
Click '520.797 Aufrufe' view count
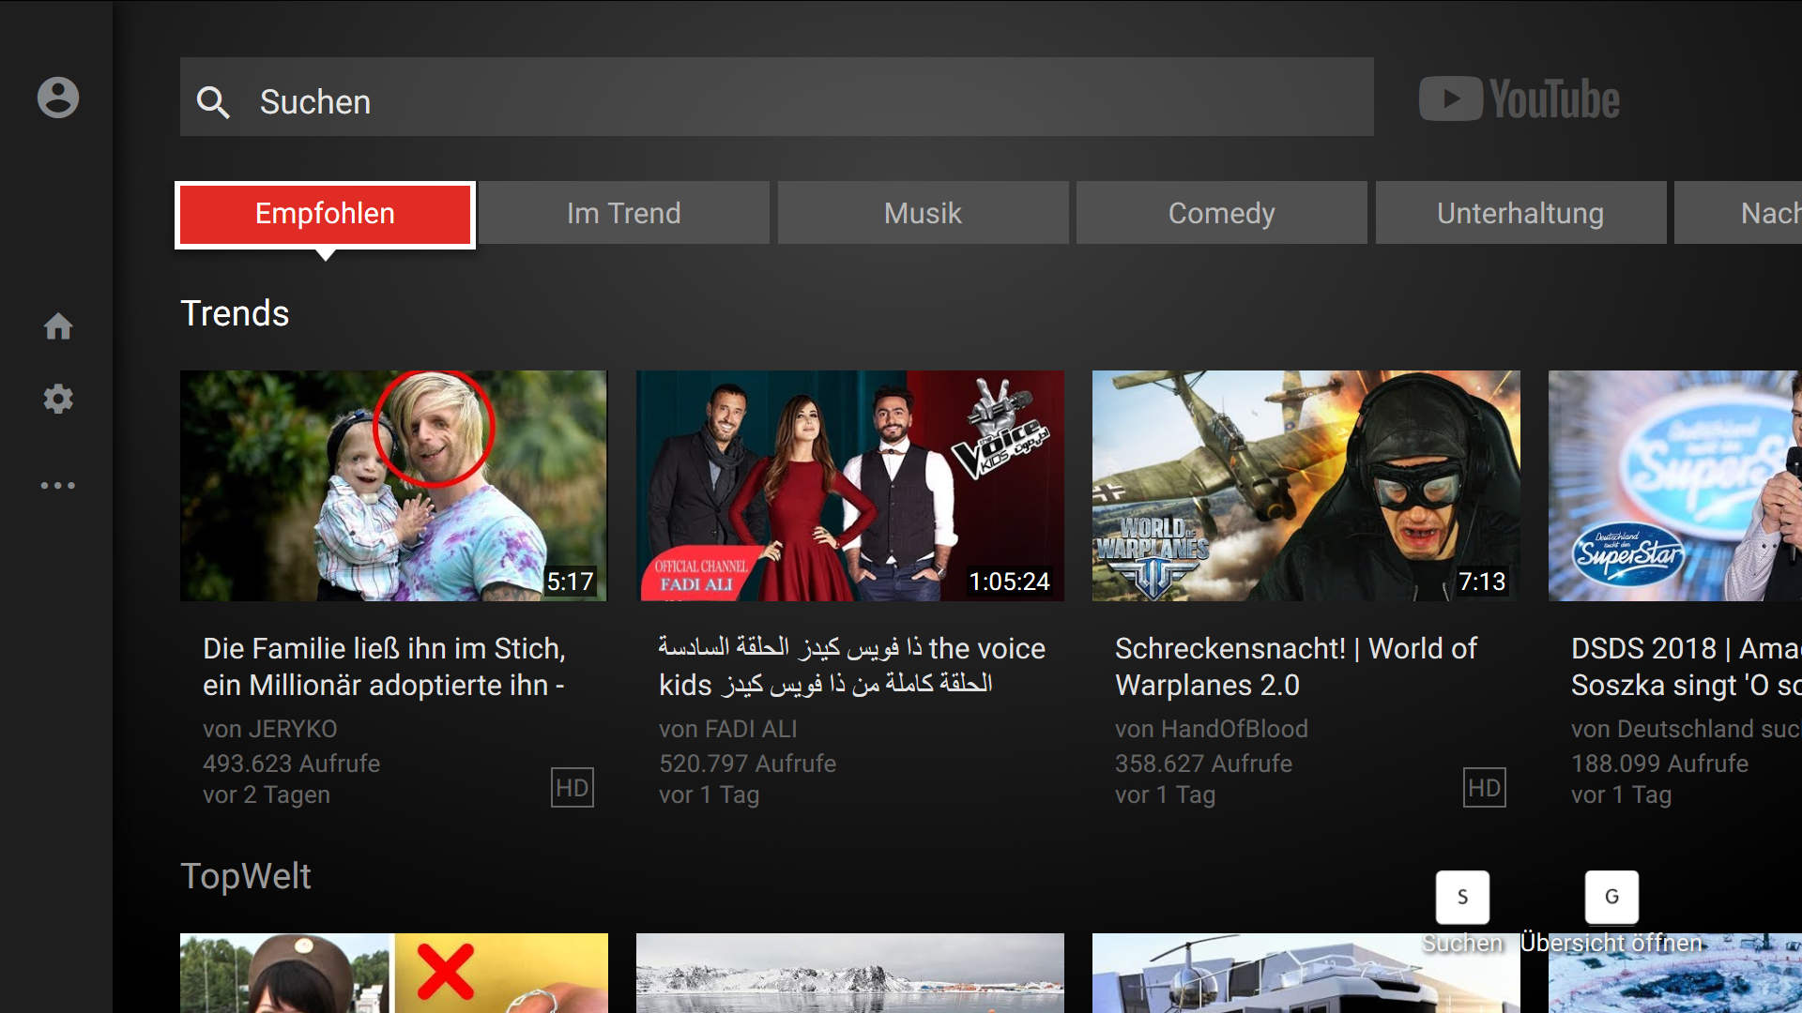[748, 764]
